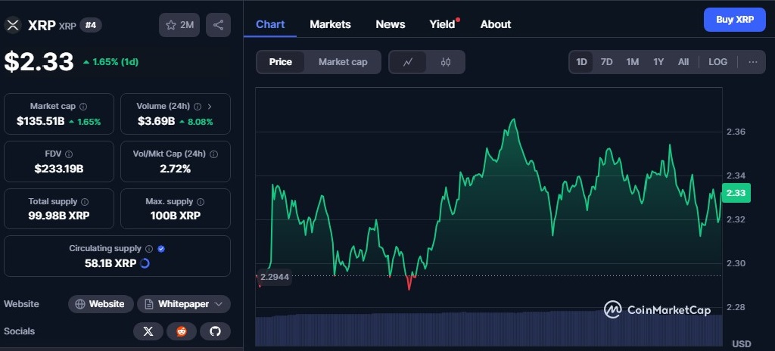The width and height of the screenshot is (775, 351).
Task: Click the $2.33 current price heading
Action: click(39, 62)
